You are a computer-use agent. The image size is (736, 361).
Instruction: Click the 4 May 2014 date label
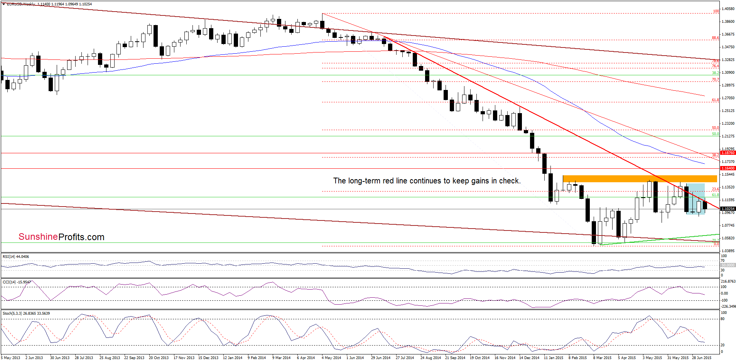point(331,358)
